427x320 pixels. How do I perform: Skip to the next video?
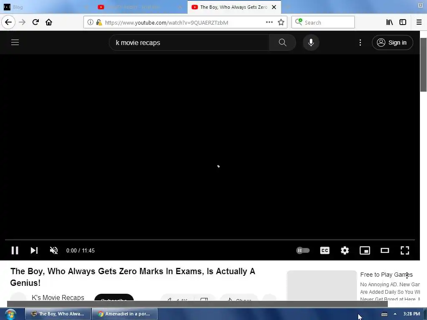pyautogui.click(x=34, y=250)
